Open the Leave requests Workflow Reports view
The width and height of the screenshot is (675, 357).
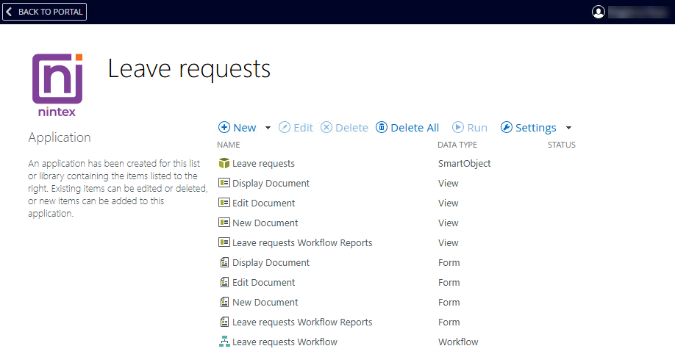pos(302,243)
